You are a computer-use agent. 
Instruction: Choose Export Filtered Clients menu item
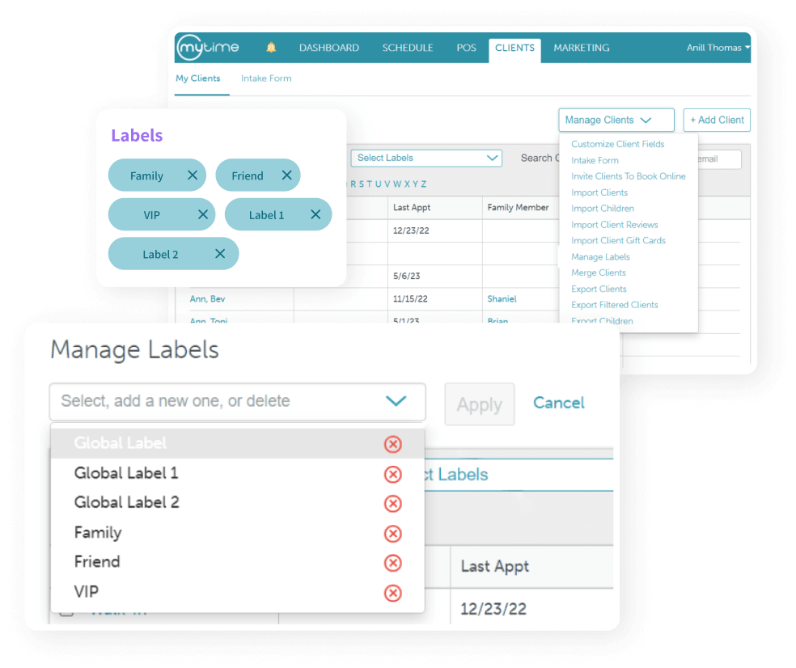[x=615, y=305]
